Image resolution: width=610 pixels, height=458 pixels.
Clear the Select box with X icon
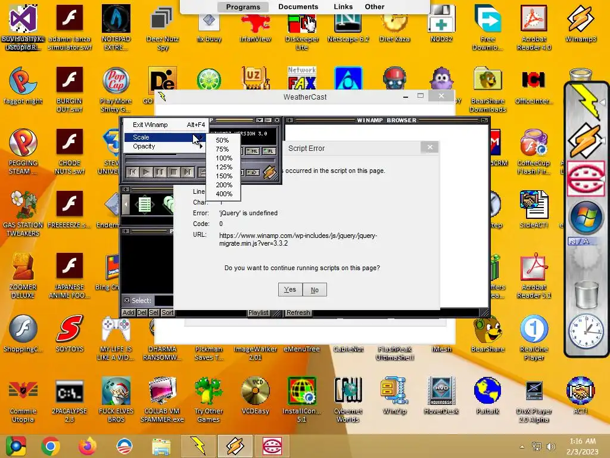click(127, 301)
